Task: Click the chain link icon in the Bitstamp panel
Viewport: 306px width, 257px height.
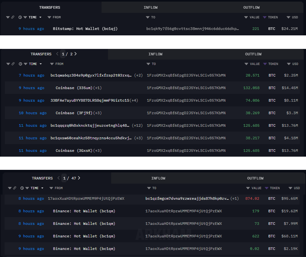Action: click(13, 17)
